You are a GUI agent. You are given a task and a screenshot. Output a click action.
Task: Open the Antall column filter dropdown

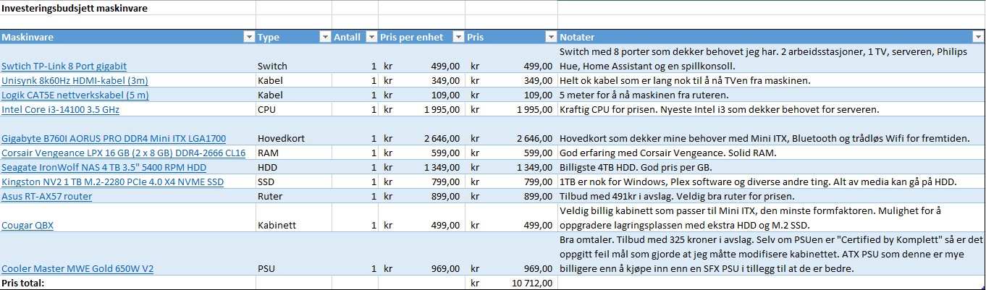[x=371, y=37]
